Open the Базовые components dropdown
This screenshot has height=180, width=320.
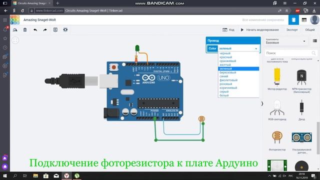[x=285, y=41]
